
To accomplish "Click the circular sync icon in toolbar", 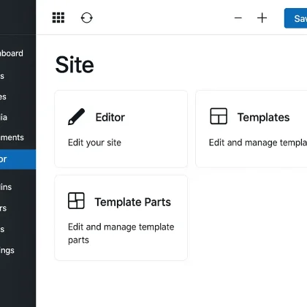I will tap(87, 18).
